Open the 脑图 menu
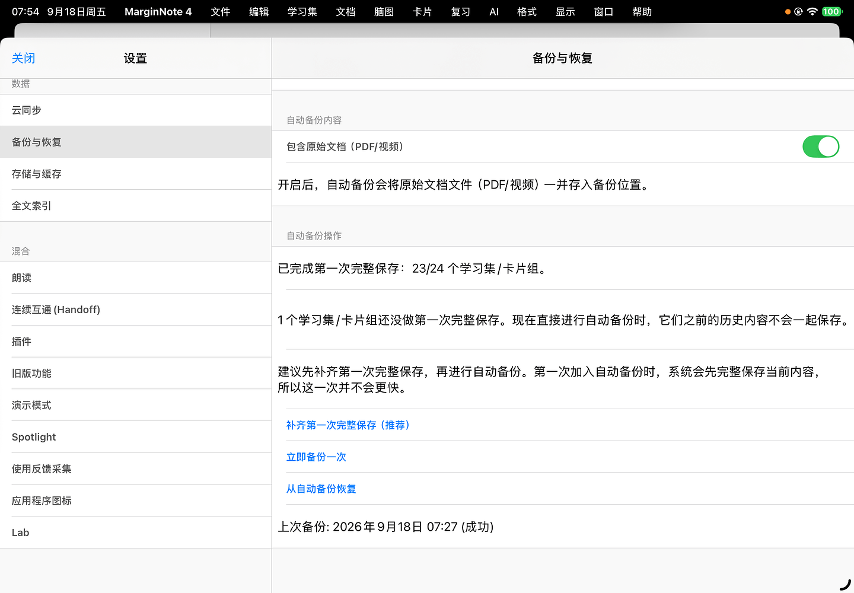The height and width of the screenshot is (593, 854). pyautogui.click(x=384, y=12)
